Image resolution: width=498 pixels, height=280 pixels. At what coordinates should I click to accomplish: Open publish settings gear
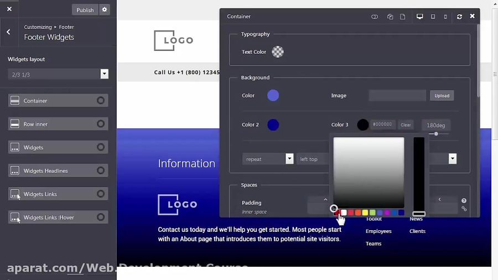(105, 10)
